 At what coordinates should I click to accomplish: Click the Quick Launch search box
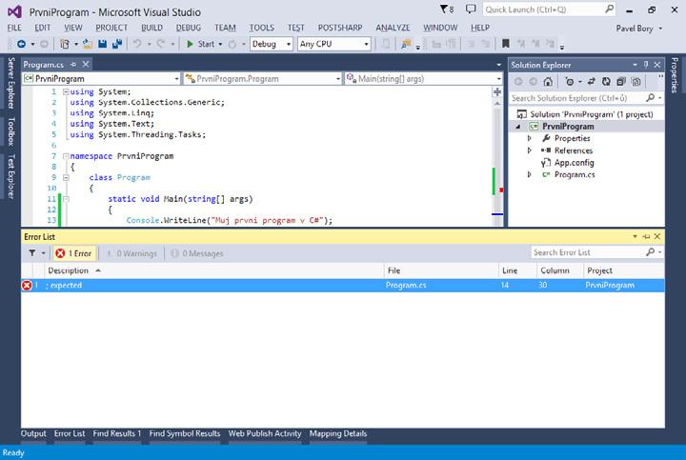pyautogui.click(x=543, y=10)
